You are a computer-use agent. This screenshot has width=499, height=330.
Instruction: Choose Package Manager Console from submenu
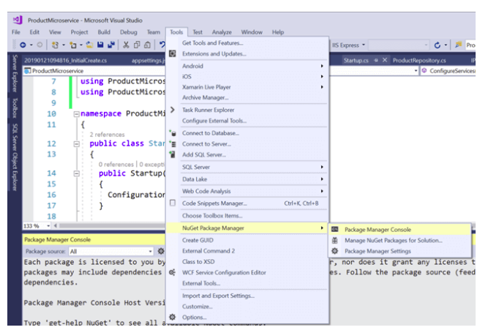[x=399, y=230]
